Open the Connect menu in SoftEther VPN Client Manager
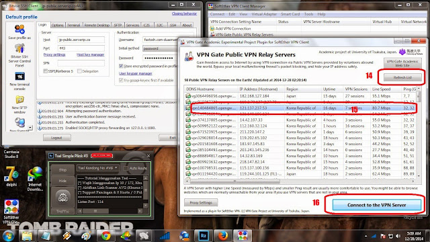Image resolution: width=430 pixels, height=242 pixels. pyautogui.click(x=217, y=14)
